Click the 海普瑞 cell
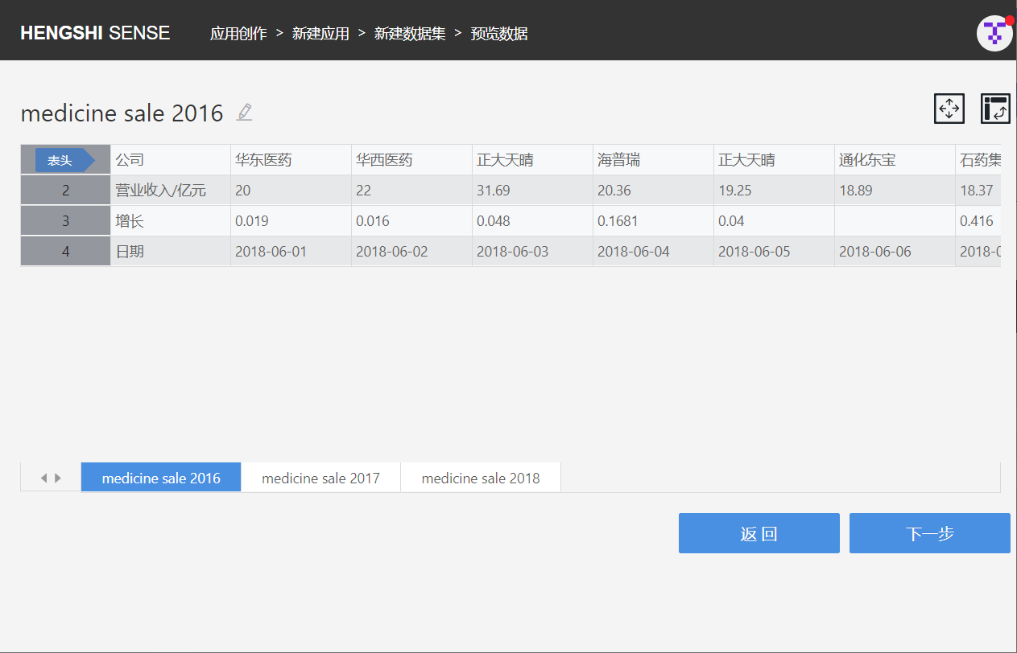 click(653, 160)
